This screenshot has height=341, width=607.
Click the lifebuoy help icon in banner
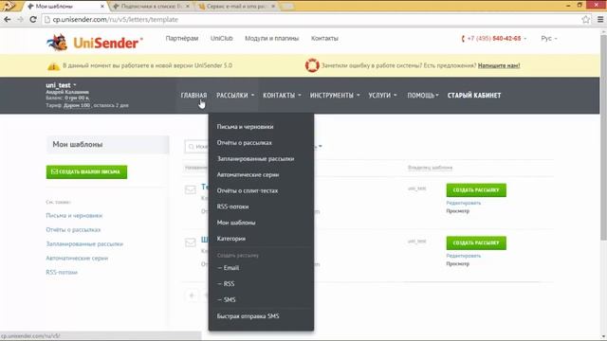point(312,65)
